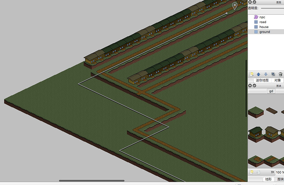Switch to the 对象 tab
The height and width of the screenshot is (185, 284).
click(277, 80)
